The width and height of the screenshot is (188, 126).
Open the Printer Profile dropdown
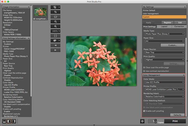(x=165, y=89)
